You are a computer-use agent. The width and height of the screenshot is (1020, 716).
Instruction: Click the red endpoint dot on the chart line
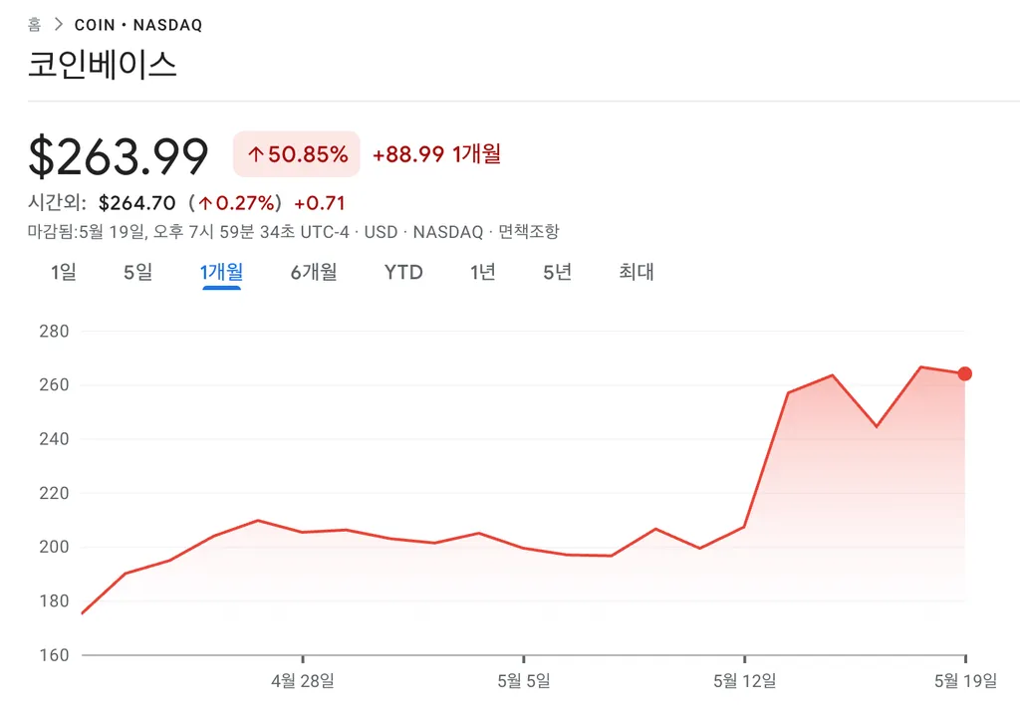(964, 373)
